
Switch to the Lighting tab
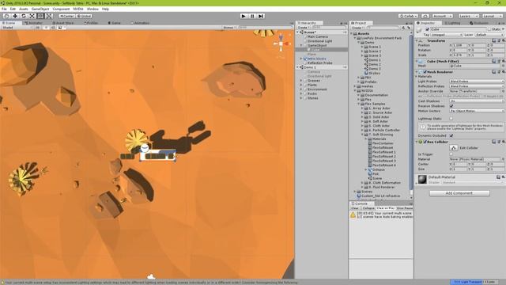point(452,23)
